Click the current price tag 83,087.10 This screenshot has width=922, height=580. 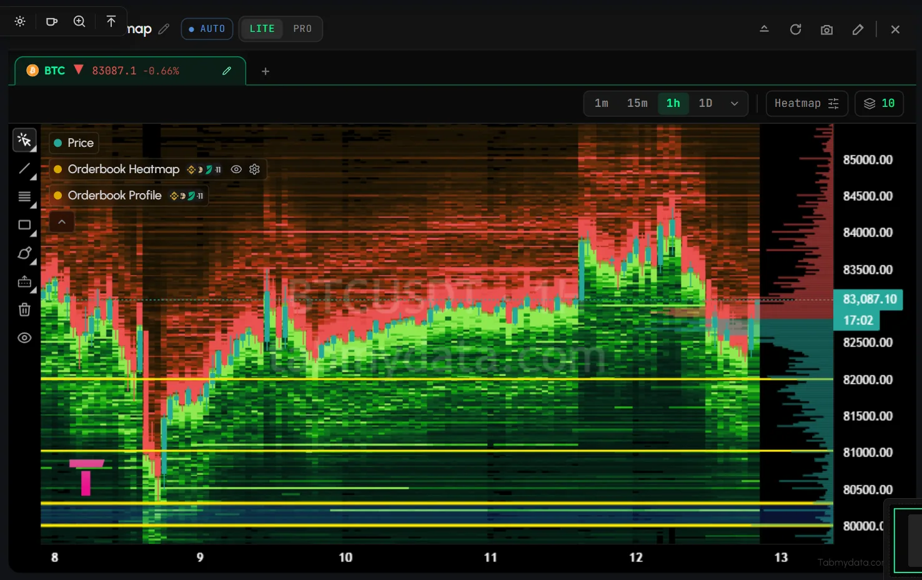(870, 299)
